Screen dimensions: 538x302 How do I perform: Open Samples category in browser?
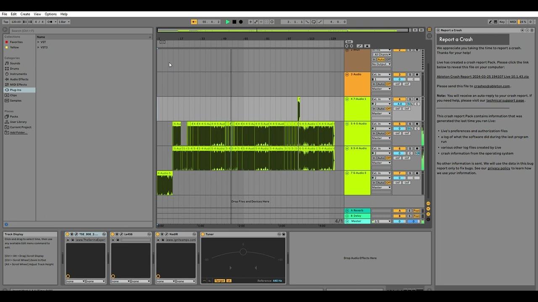click(x=16, y=101)
